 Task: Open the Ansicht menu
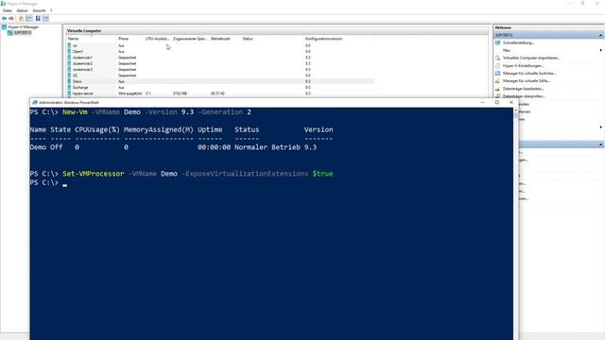(x=39, y=10)
